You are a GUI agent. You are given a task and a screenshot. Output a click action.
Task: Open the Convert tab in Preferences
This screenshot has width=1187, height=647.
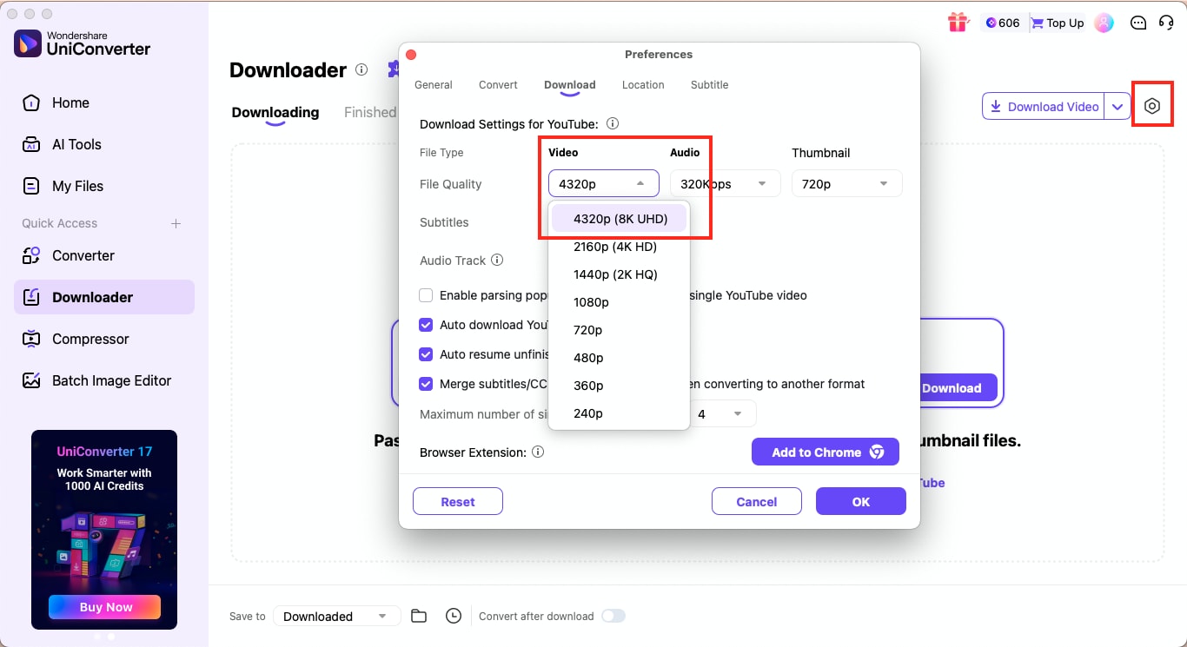(498, 84)
